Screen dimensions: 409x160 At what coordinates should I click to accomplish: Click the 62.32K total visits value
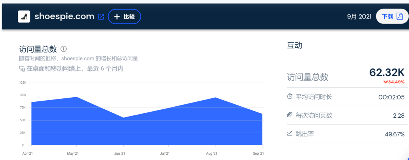click(387, 72)
